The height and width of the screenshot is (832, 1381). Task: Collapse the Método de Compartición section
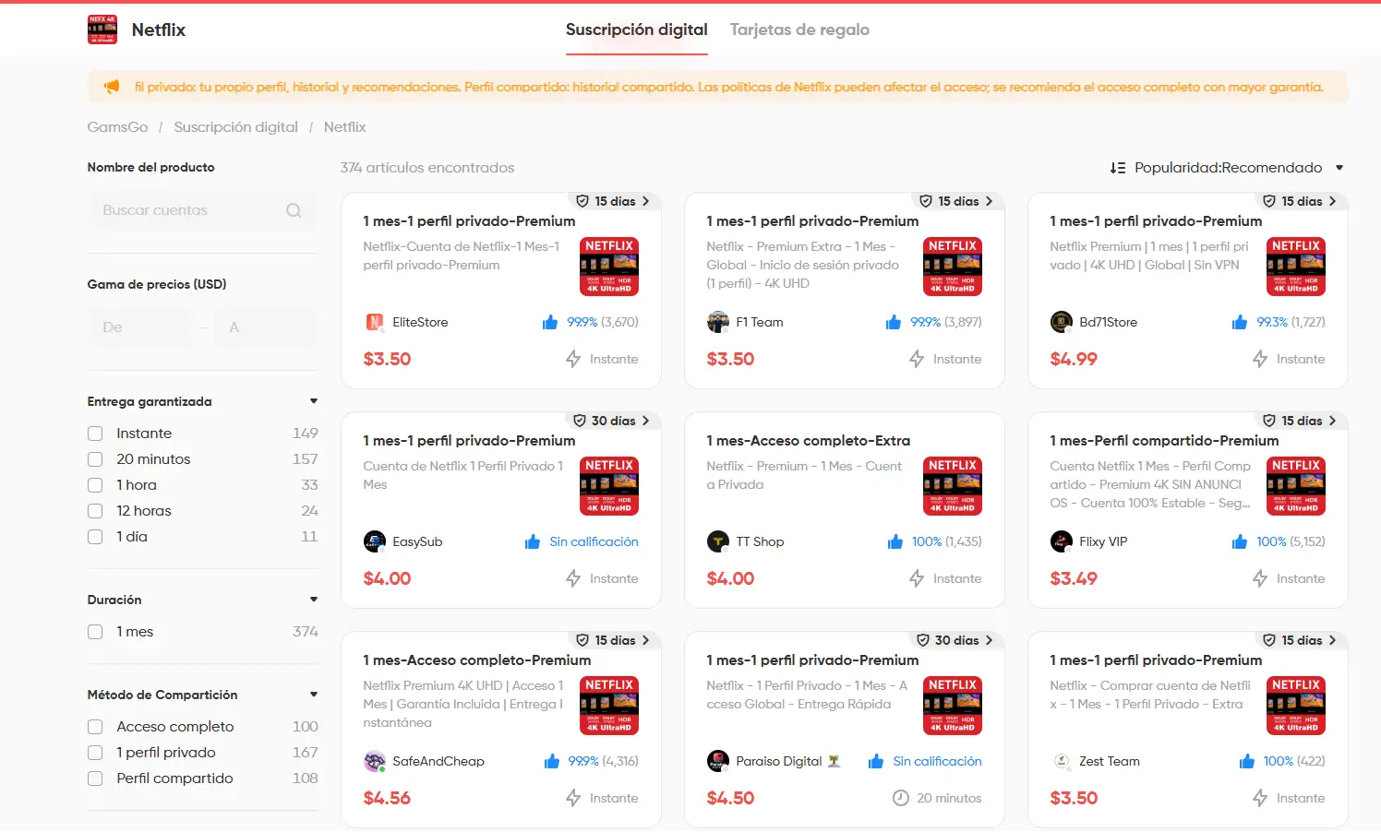314,695
